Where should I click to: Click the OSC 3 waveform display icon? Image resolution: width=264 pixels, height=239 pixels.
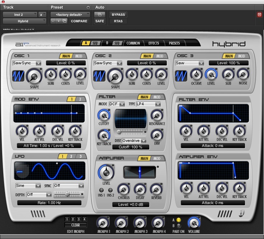coord(181,76)
